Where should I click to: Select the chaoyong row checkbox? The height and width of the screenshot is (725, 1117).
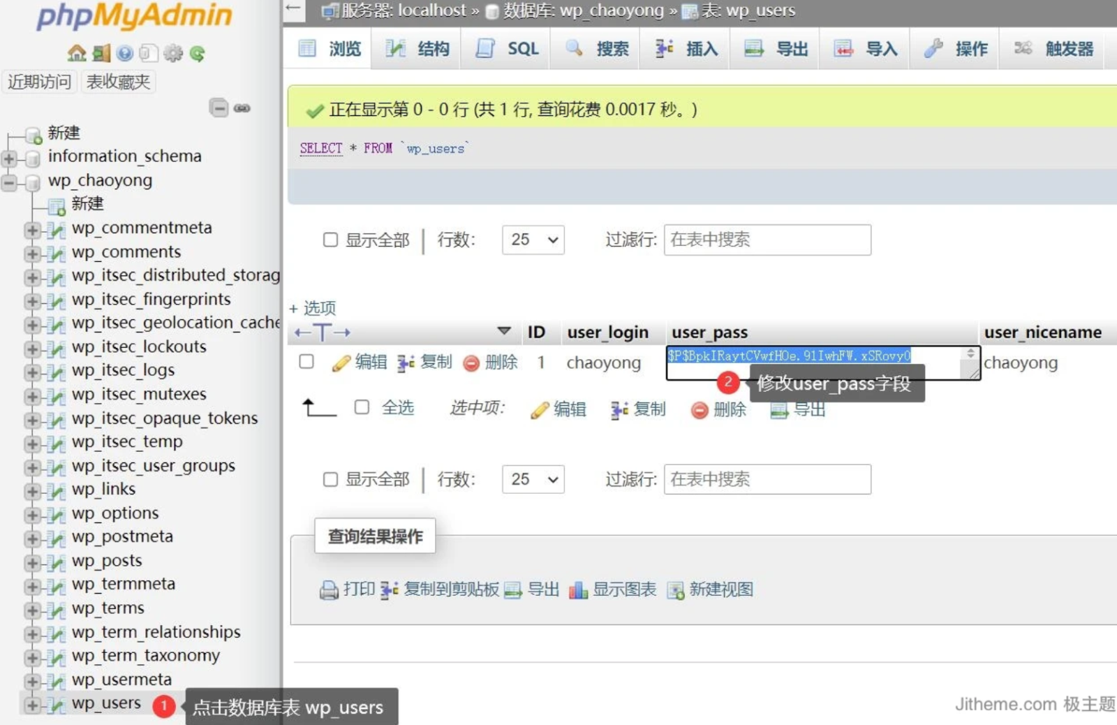306,361
